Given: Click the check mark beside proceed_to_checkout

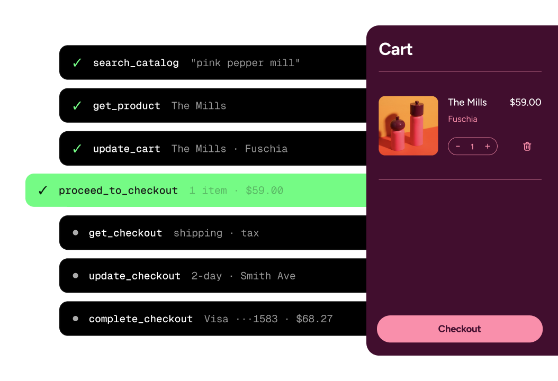Looking at the screenshot, I should click(43, 190).
